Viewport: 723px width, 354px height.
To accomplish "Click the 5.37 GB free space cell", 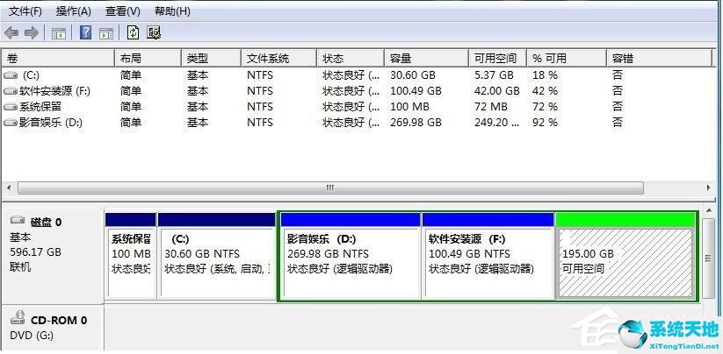I will tap(494, 75).
